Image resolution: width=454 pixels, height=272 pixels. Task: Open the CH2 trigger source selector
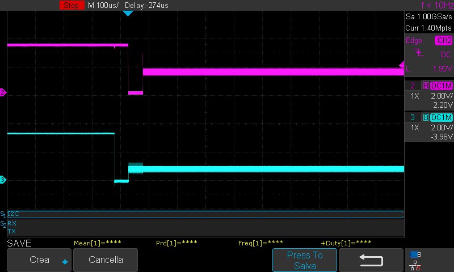443,41
